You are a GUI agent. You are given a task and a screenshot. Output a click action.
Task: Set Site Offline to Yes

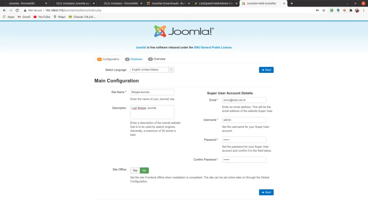(135, 170)
